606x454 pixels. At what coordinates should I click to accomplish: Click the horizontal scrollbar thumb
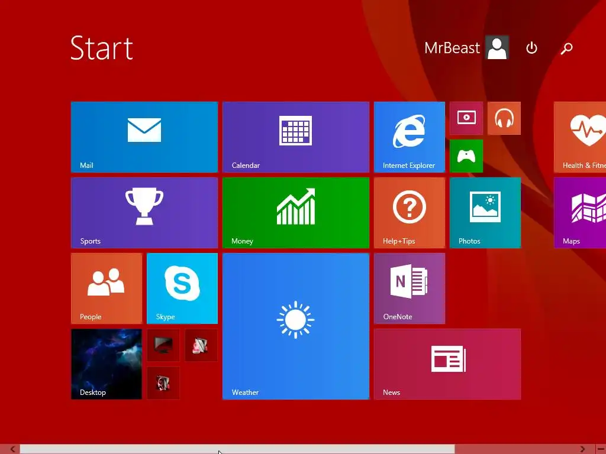coord(237,449)
